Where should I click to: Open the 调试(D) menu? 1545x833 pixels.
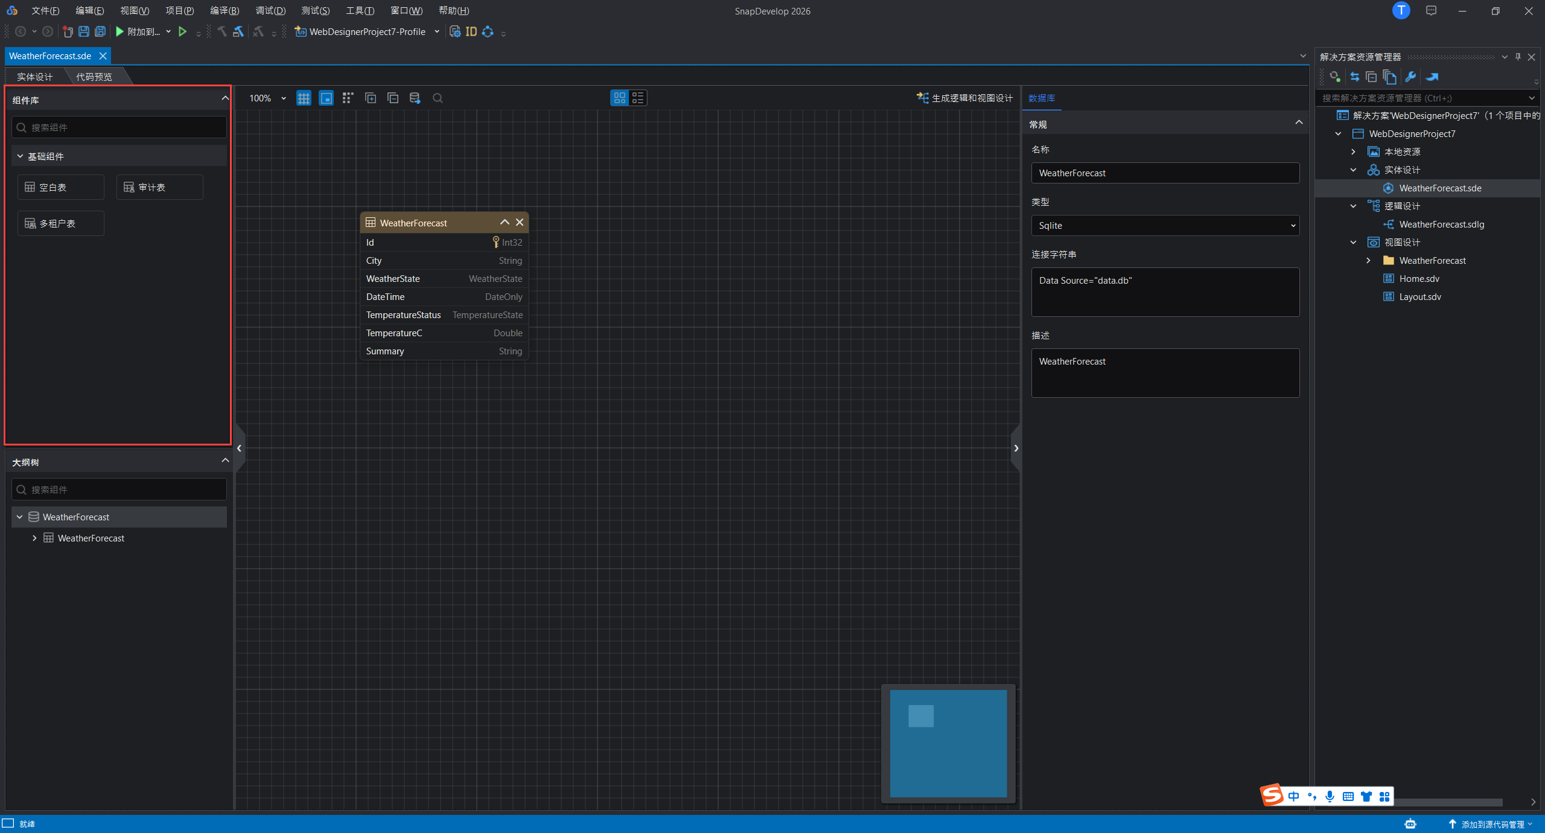270,10
